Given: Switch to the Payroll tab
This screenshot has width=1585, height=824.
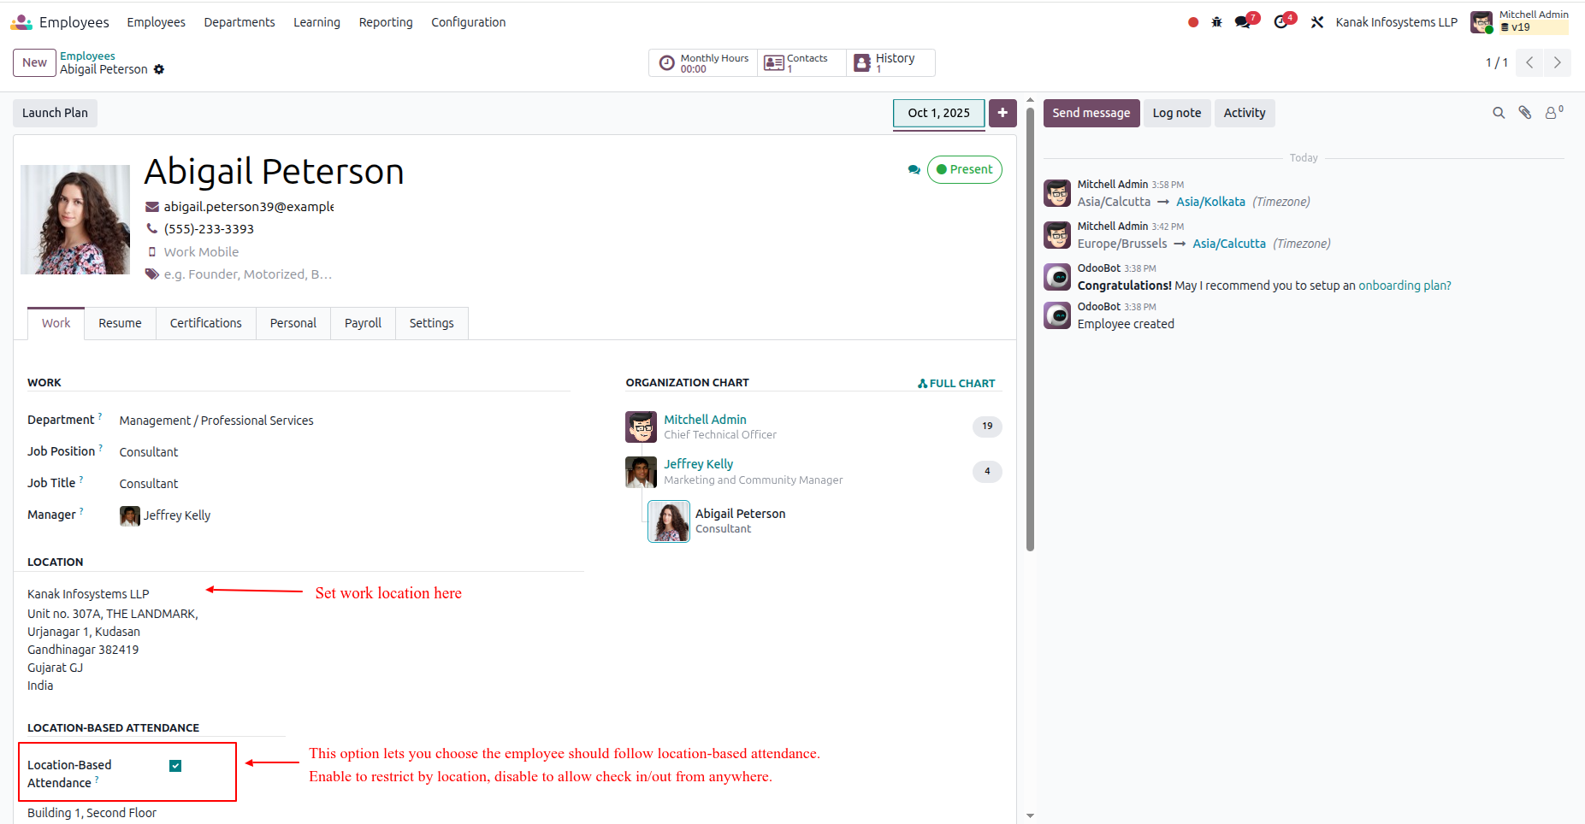Looking at the screenshot, I should 363,323.
